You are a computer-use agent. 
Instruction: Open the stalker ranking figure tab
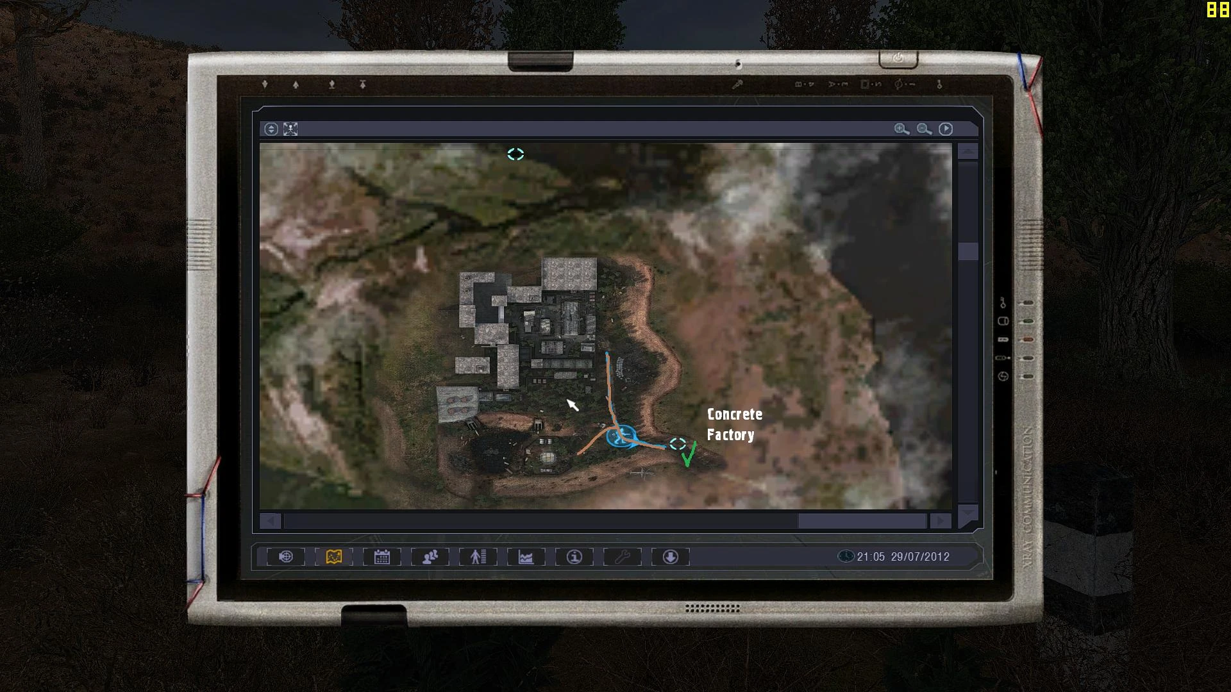click(478, 557)
